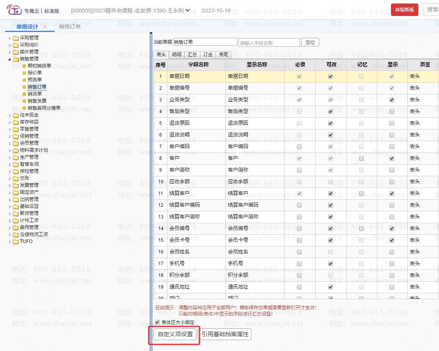Select the 明细 tab
Screen dimensions: 439x351
pos(177,54)
